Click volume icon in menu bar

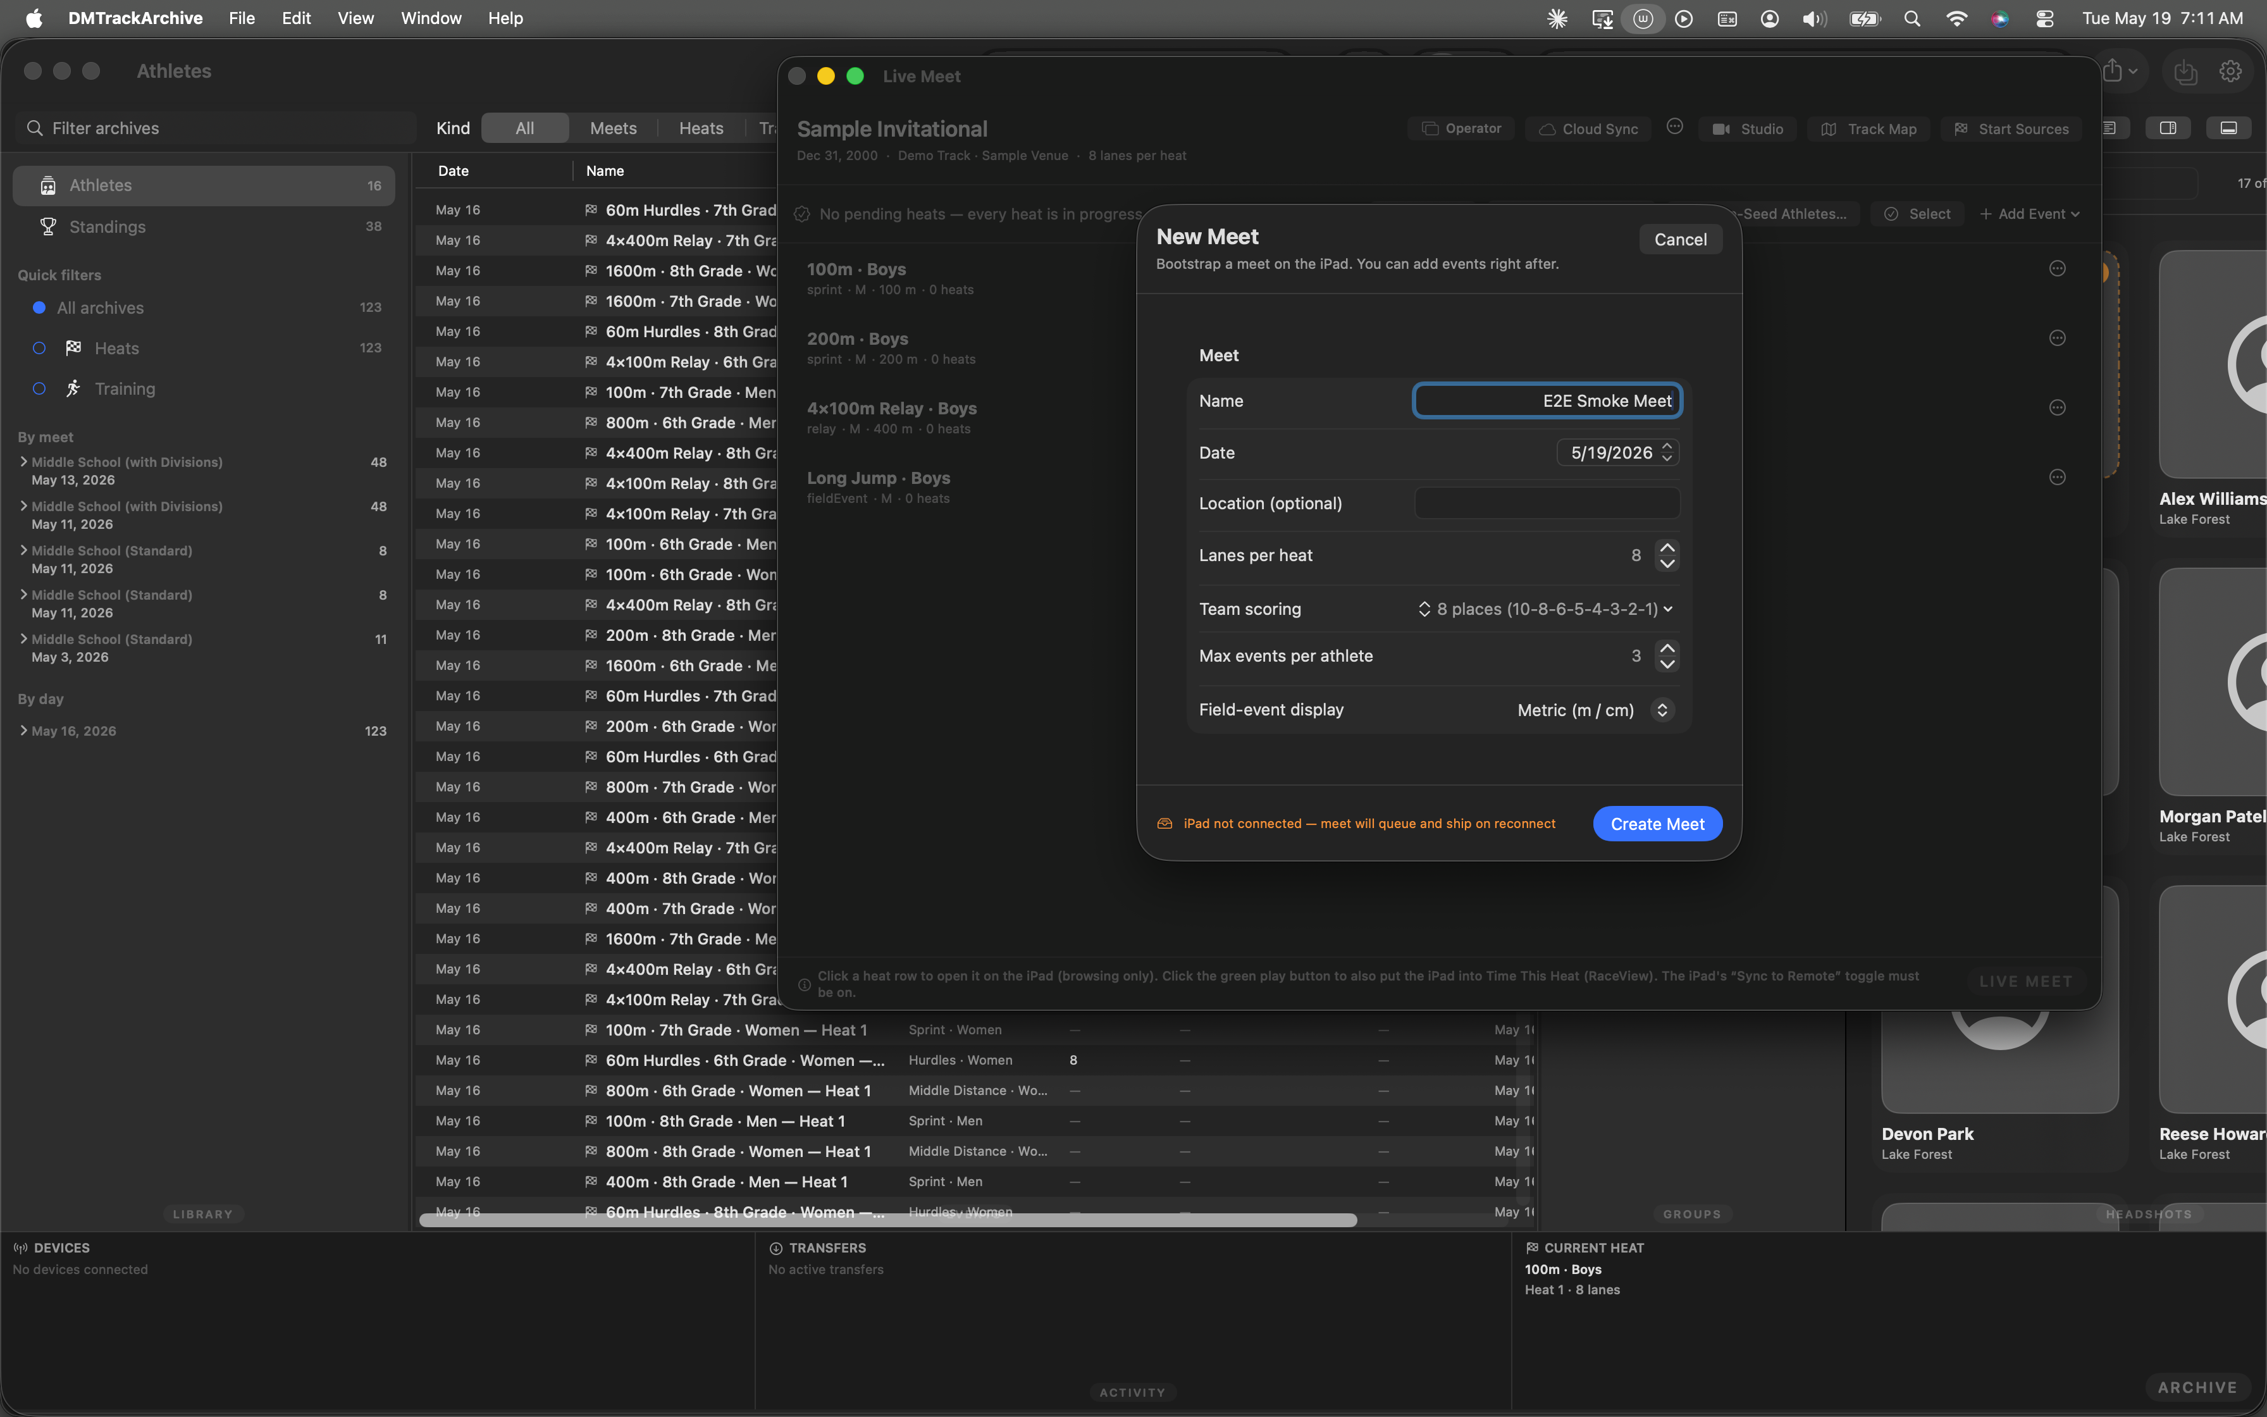point(1813,18)
